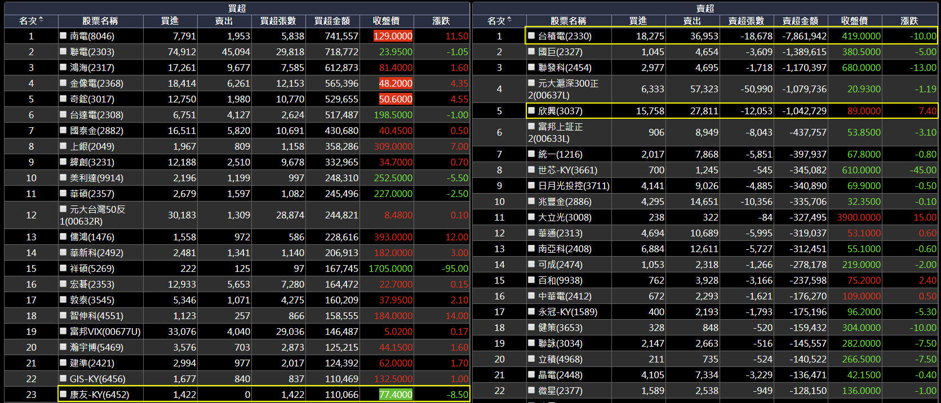Open stock 晶電(2448)
This screenshot has width=941, height=403.
[560, 375]
